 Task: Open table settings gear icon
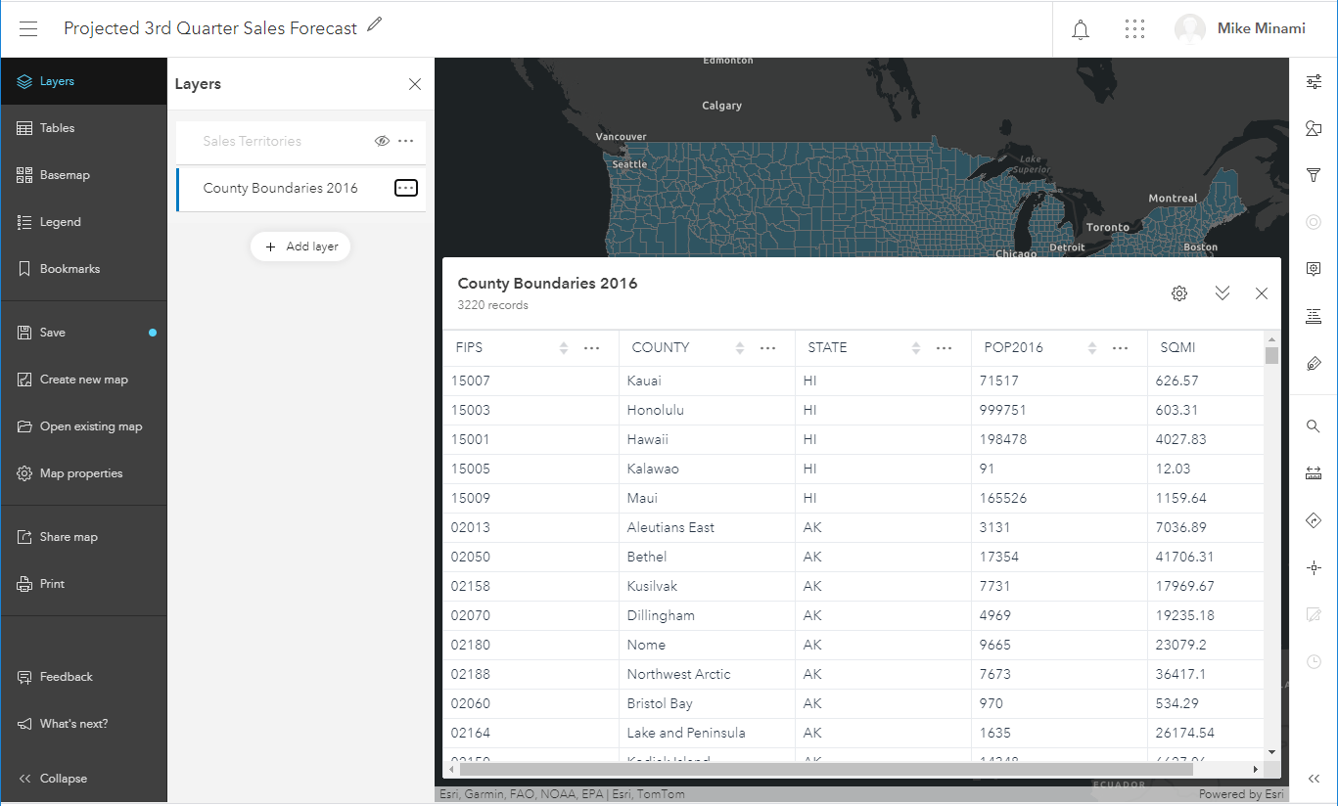[1179, 293]
